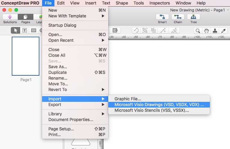Screen dimensions: 230x149
Task: Expand Revert To submenu
Action: [x=75, y=90]
